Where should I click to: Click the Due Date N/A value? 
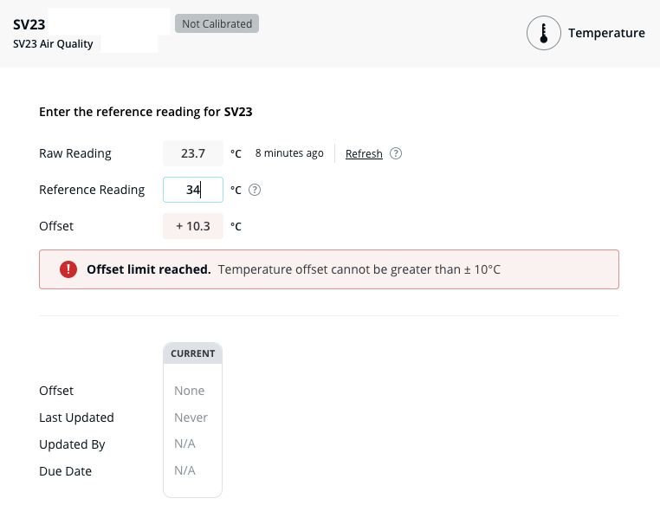coord(184,471)
